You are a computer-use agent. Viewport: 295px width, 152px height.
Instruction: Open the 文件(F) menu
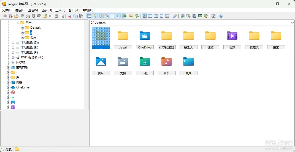7,10
